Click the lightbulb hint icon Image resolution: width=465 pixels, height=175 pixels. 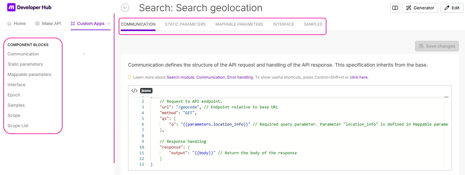[x=130, y=77]
